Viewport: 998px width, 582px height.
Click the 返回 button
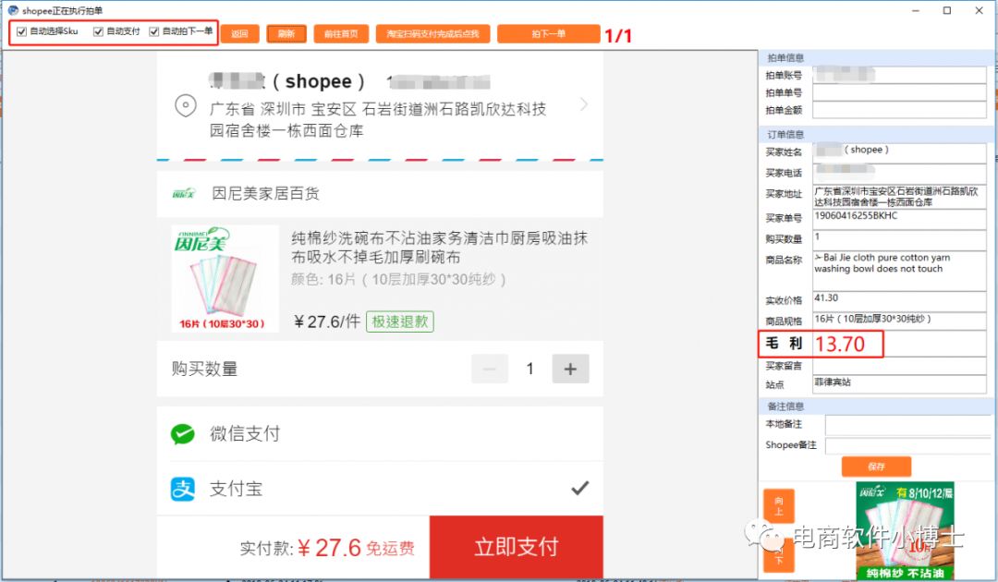(240, 33)
